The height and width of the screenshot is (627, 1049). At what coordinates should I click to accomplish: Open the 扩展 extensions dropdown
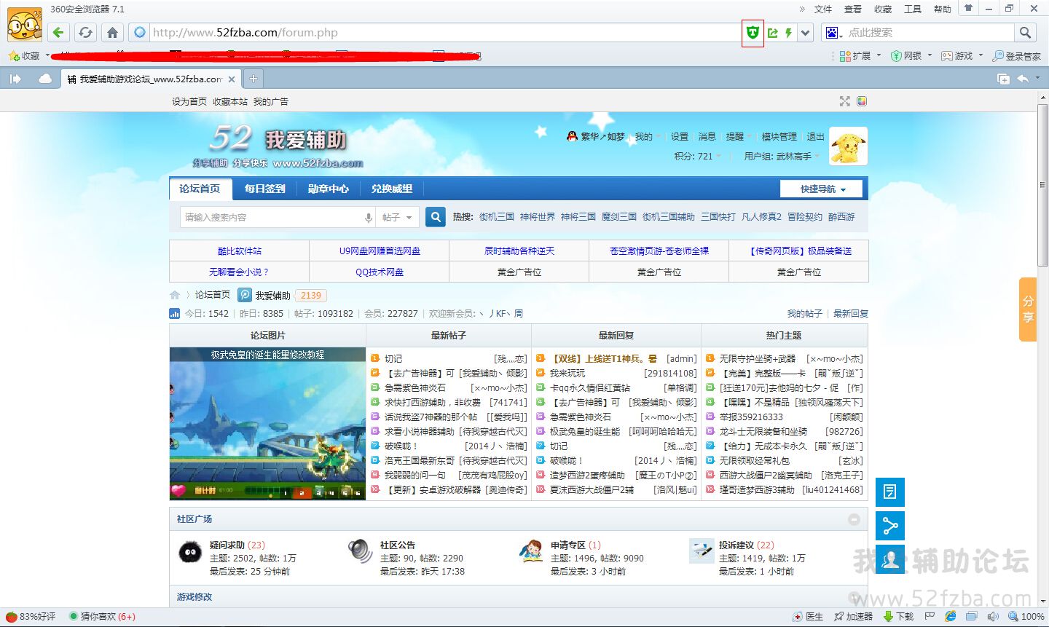pyautogui.click(x=860, y=55)
